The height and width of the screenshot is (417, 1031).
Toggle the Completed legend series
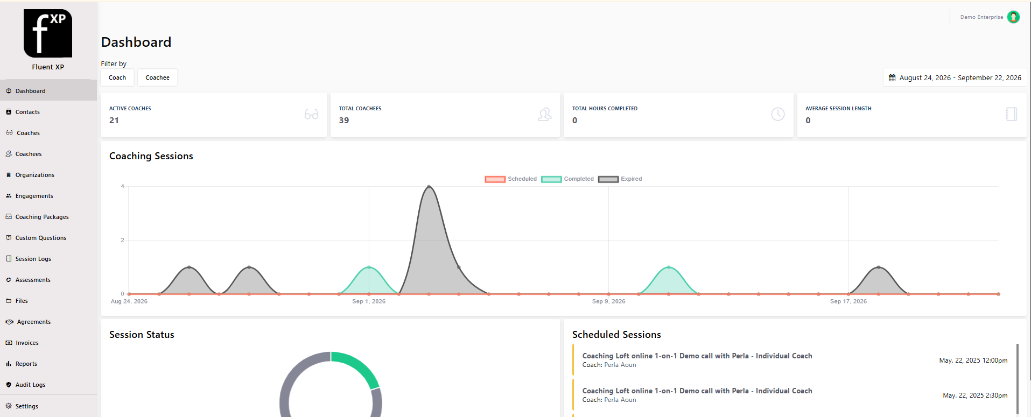pyautogui.click(x=567, y=179)
